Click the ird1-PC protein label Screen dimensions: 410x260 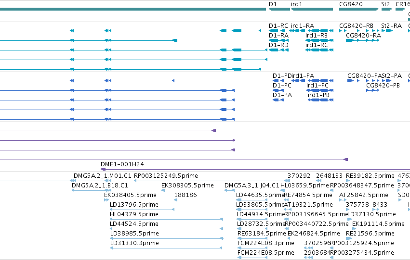(317, 86)
